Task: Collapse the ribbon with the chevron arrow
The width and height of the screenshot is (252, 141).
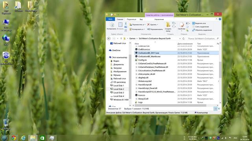Action: click(217, 19)
